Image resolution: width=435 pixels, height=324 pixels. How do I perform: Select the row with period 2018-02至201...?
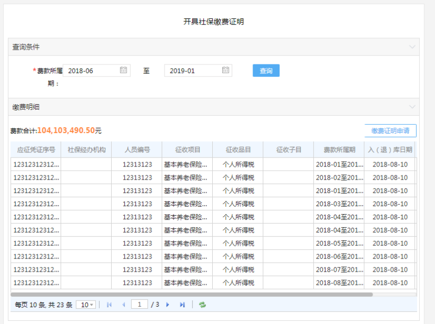pos(213,177)
